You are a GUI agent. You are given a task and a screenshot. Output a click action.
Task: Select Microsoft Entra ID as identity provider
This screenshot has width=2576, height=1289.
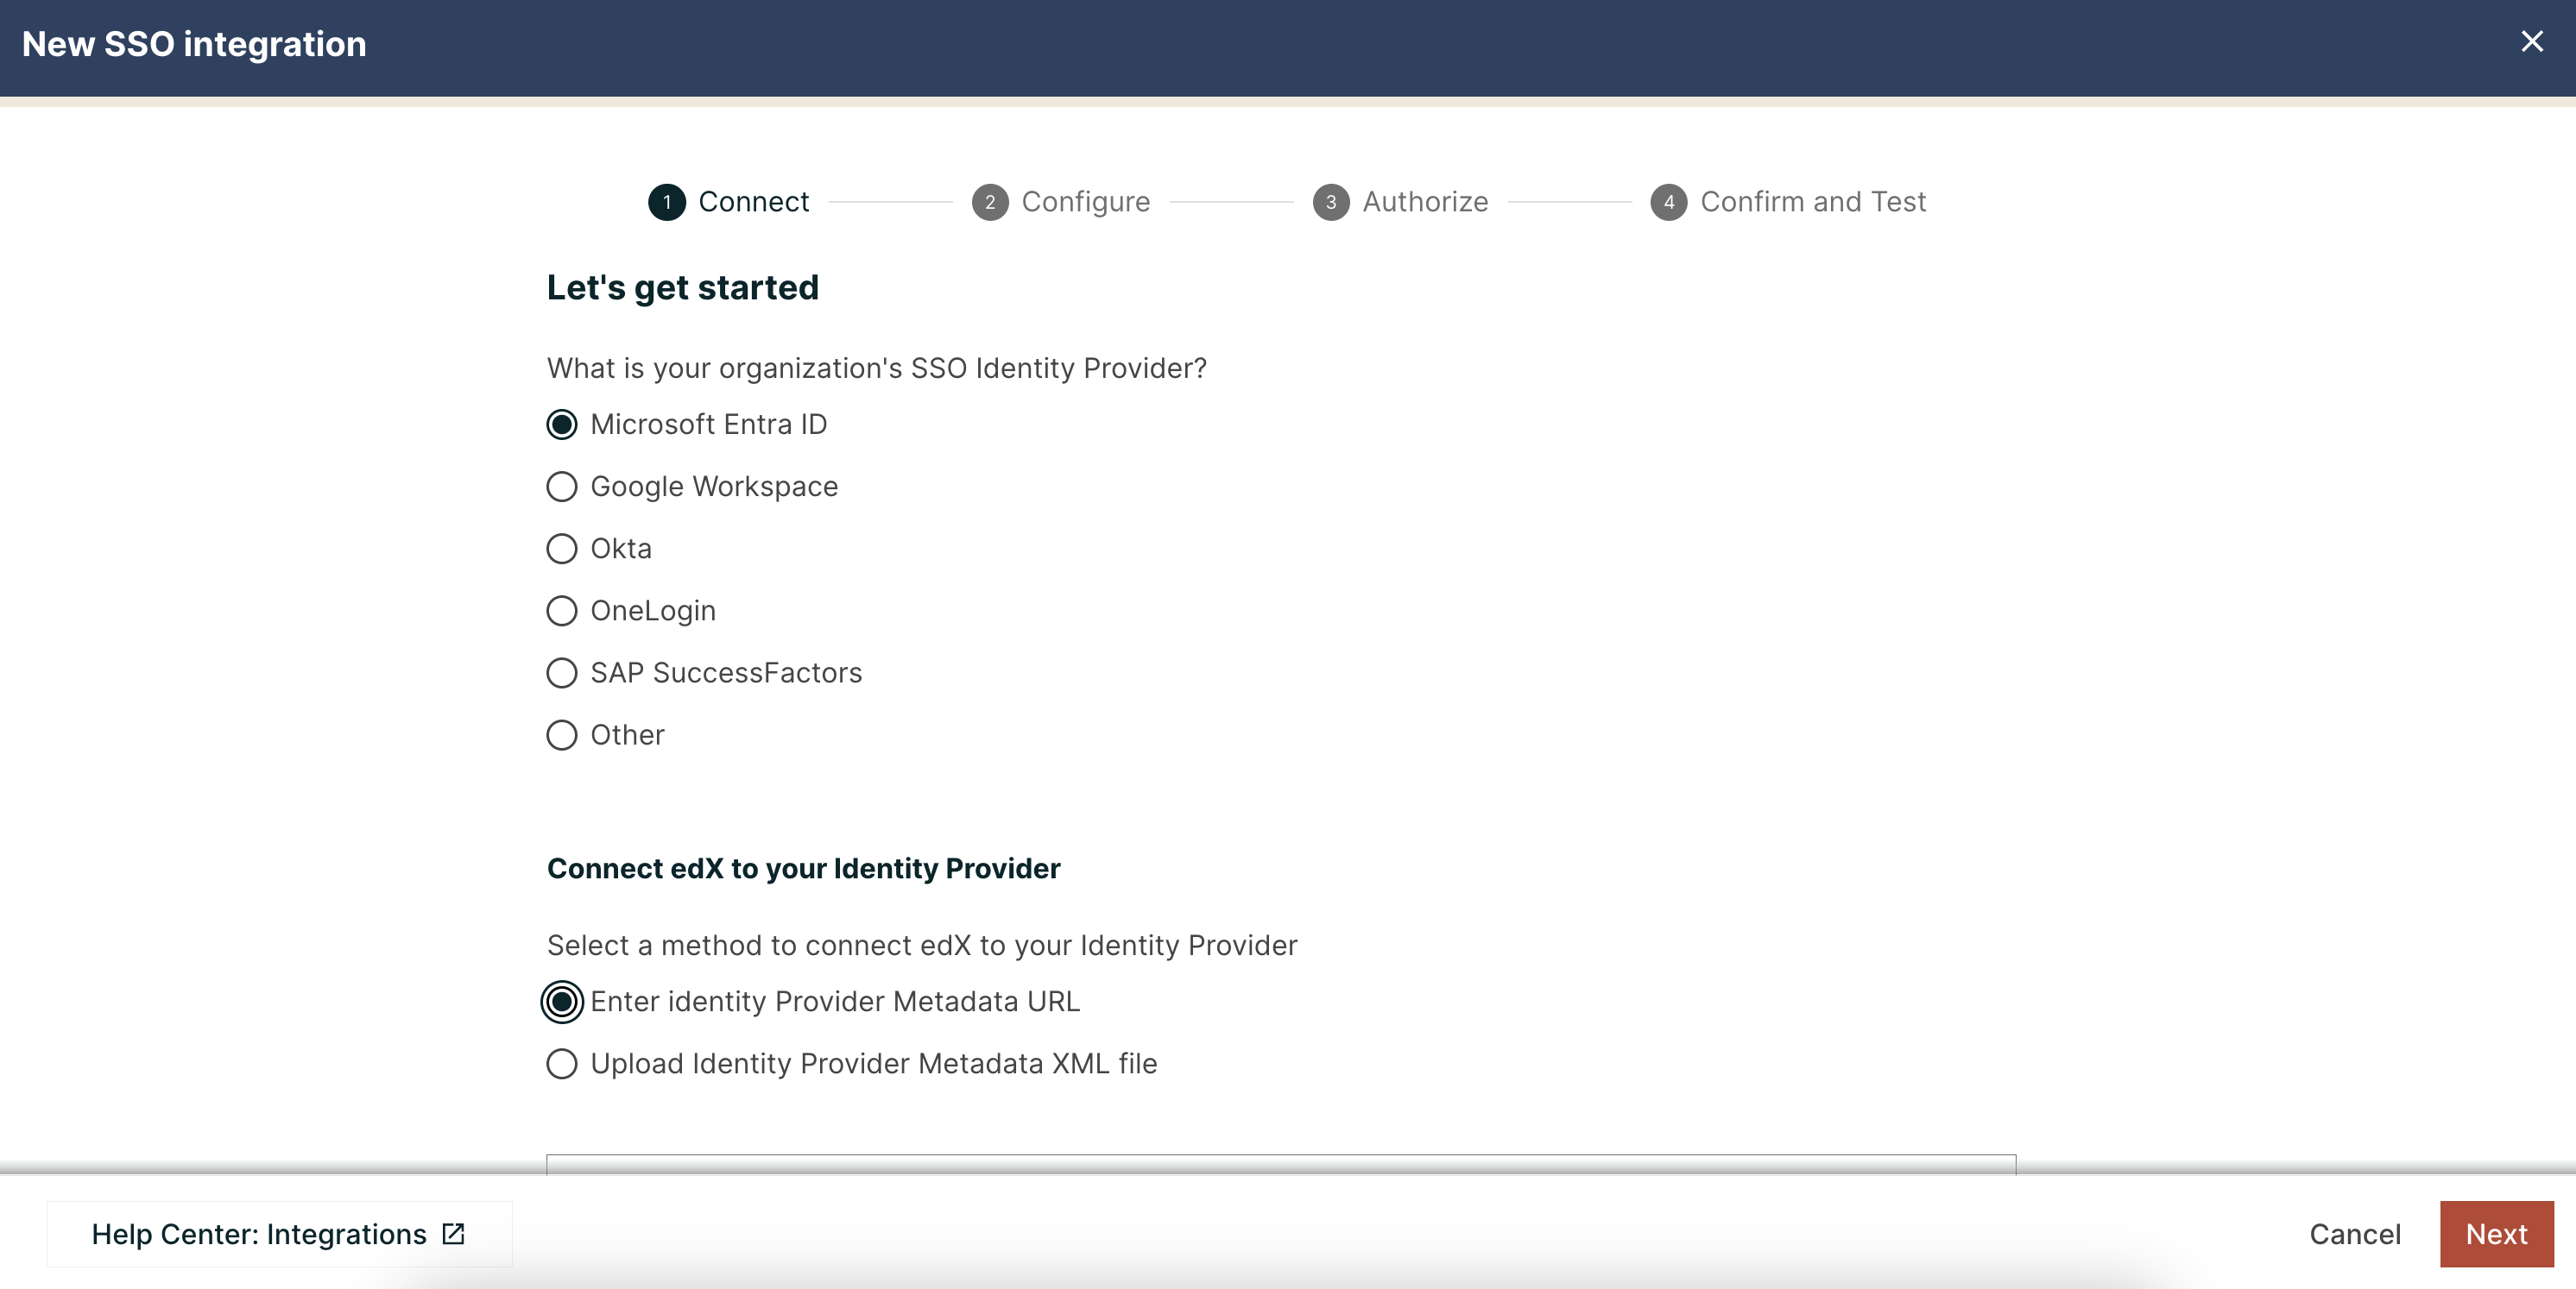pos(562,424)
